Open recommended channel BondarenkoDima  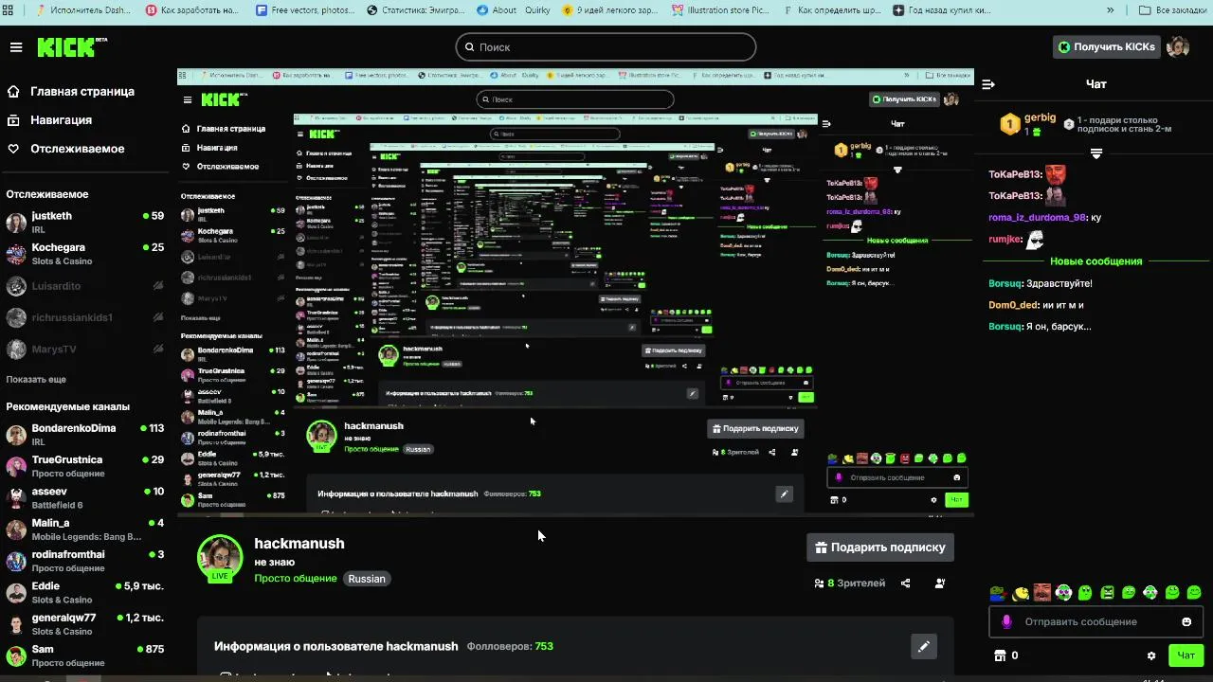click(85, 435)
